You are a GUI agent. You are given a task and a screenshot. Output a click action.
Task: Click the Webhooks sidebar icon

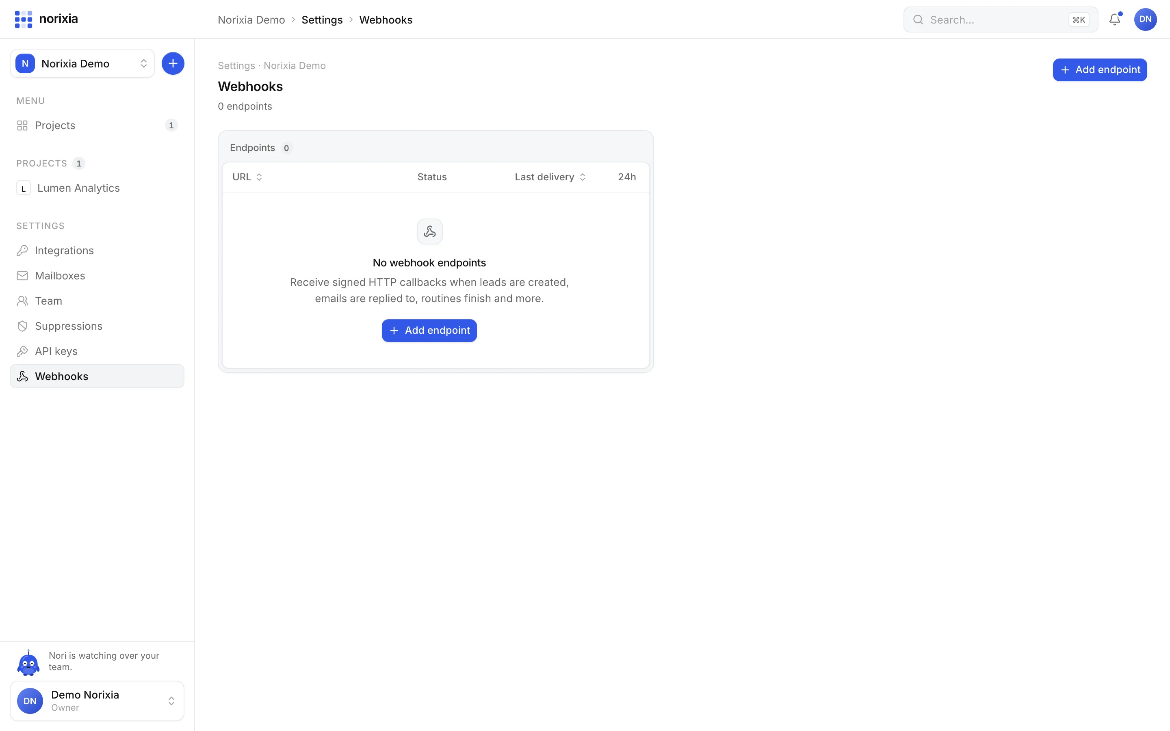22,376
